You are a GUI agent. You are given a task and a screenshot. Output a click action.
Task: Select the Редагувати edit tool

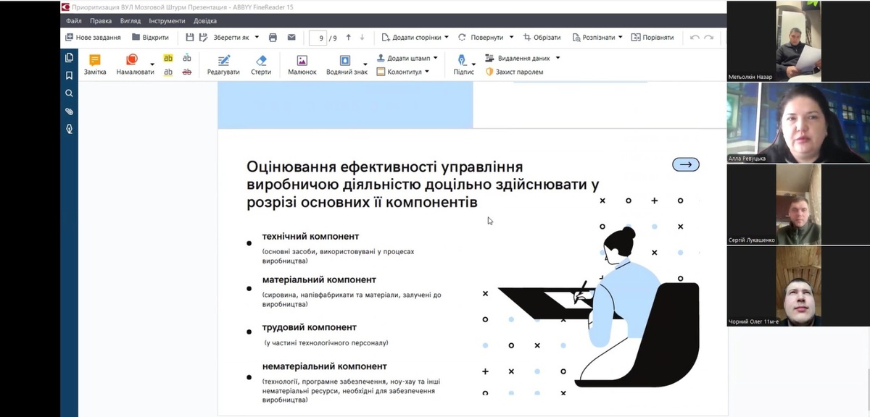click(x=223, y=60)
